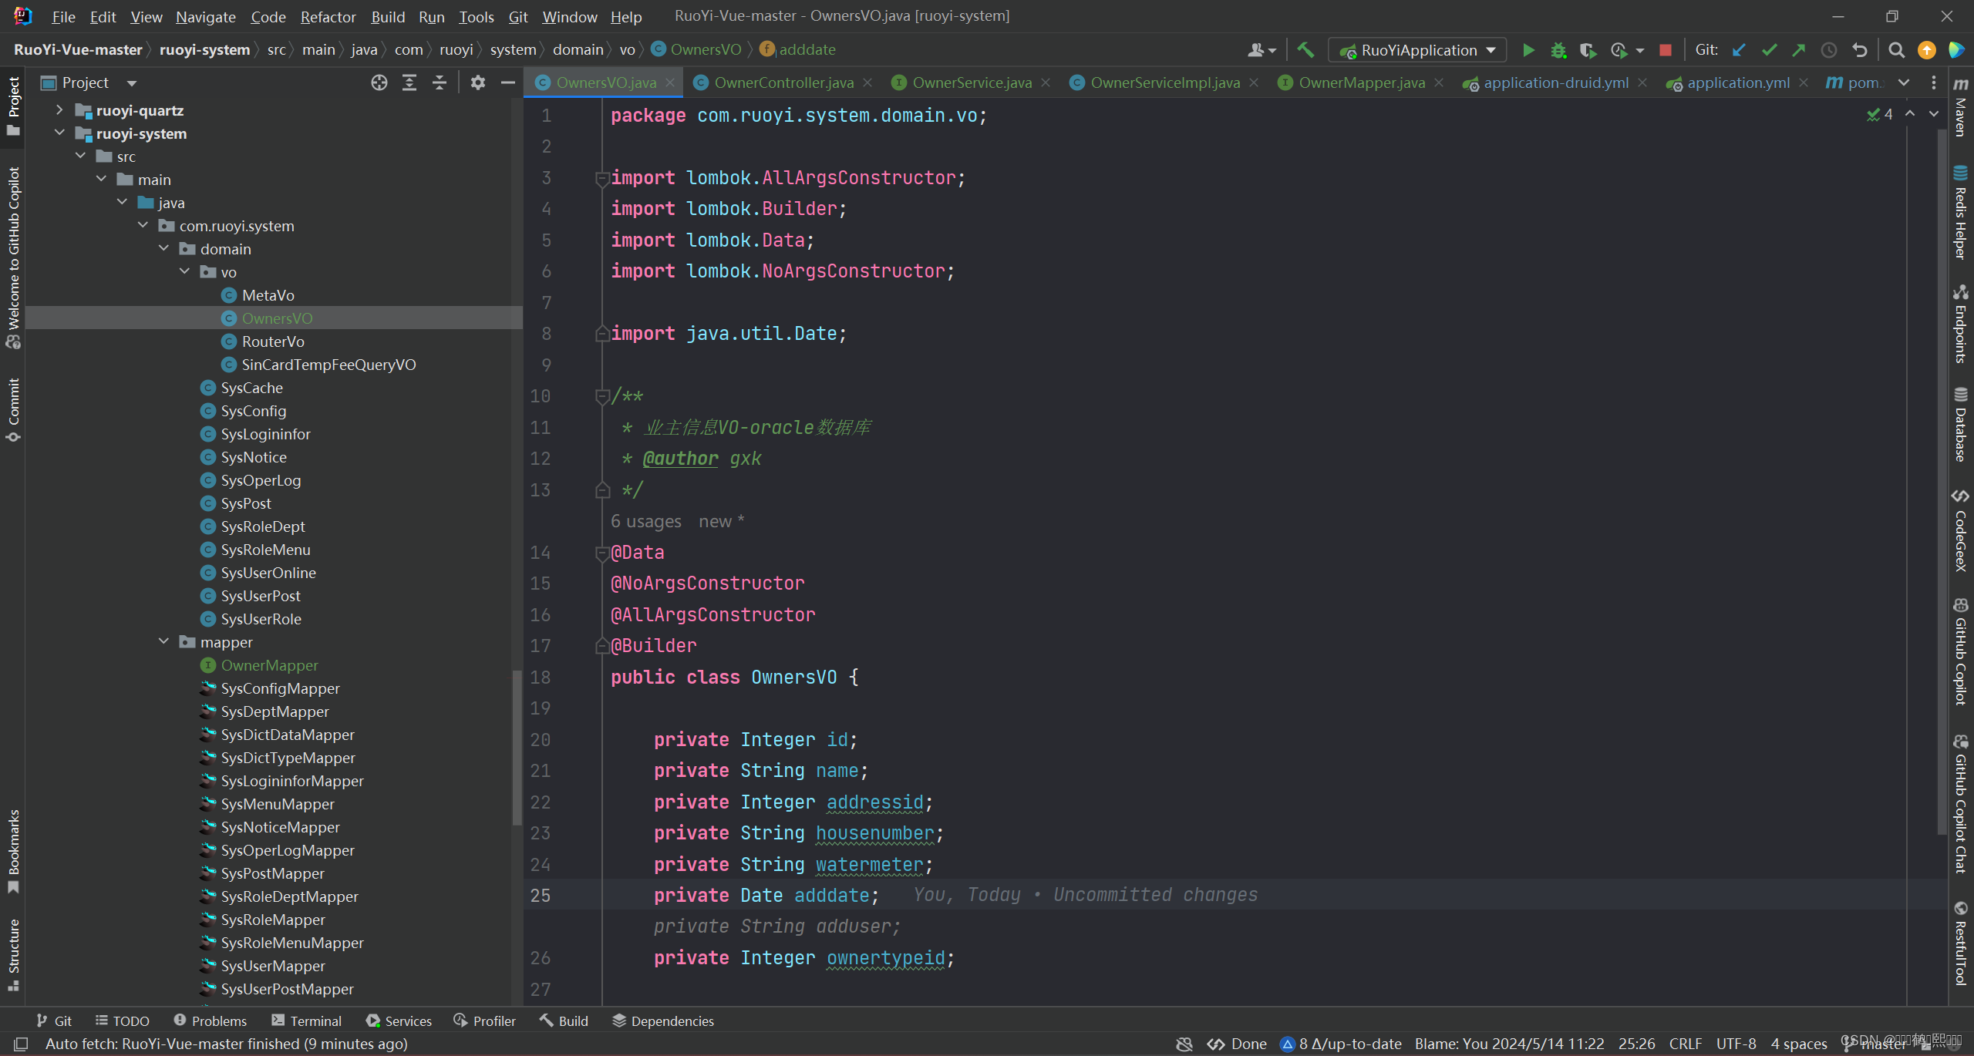The height and width of the screenshot is (1056, 1974).
Task: Click Select Opened File crosshair icon
Action: (x=379, y=82)
